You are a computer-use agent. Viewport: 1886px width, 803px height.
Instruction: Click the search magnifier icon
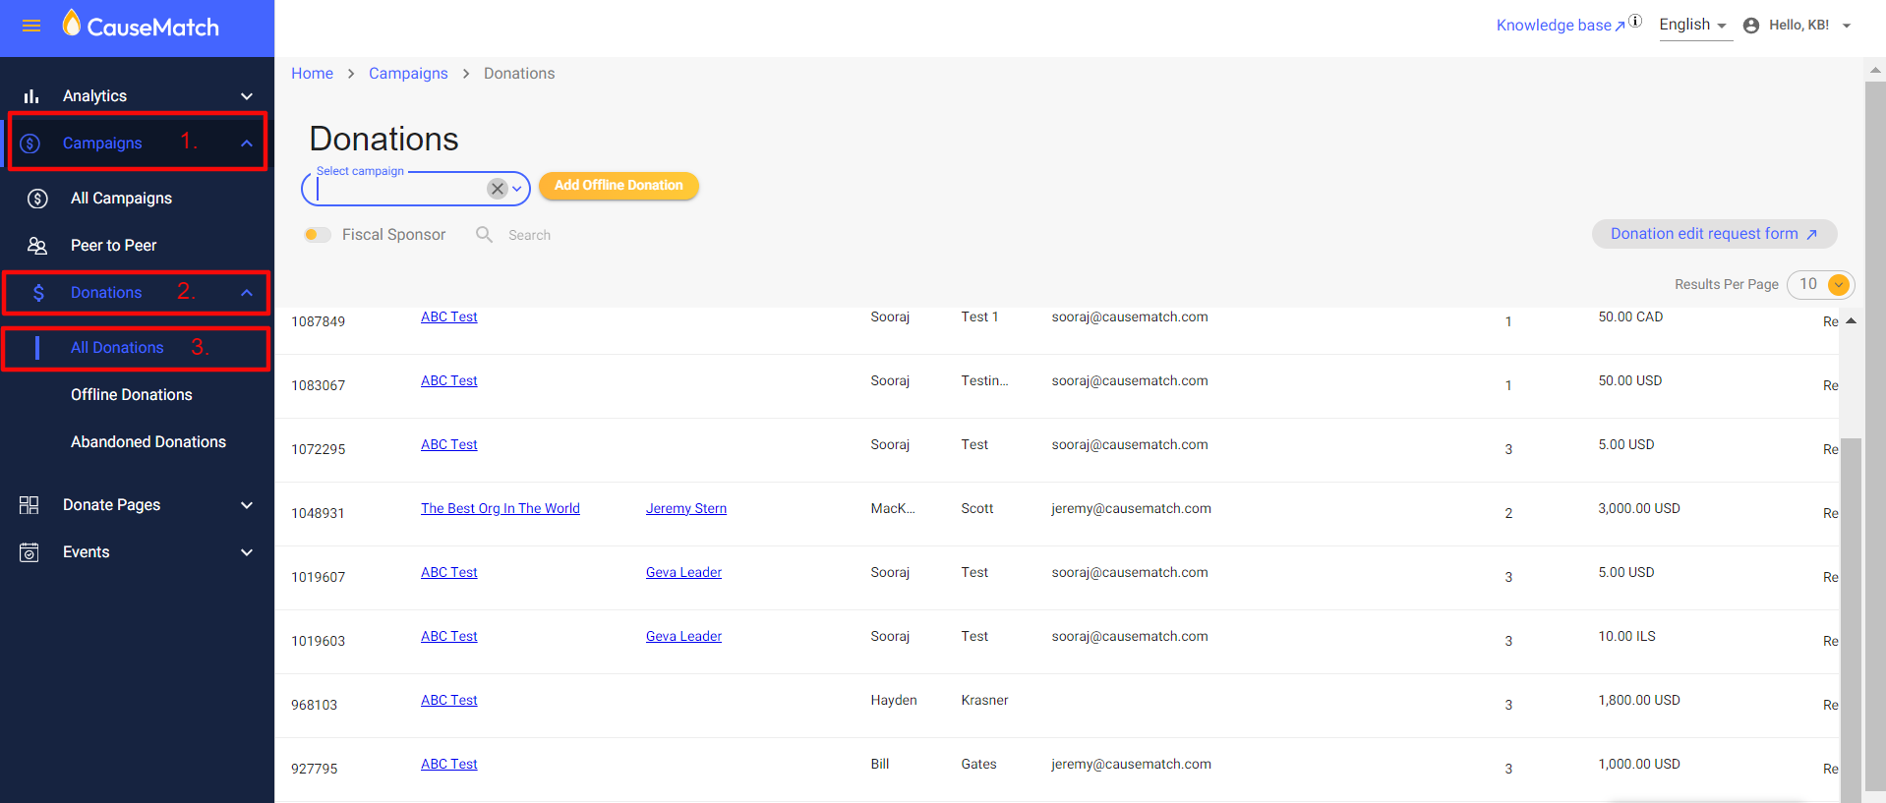pyautogui.click(x=484, y=234)
